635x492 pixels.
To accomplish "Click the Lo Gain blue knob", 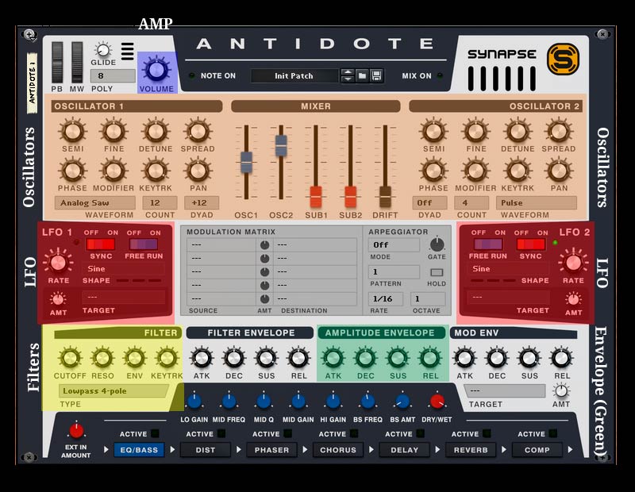I will pos(194,402).
